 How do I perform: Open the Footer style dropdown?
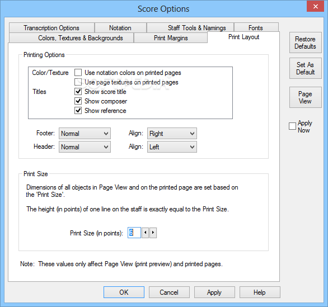coord(85,134)
